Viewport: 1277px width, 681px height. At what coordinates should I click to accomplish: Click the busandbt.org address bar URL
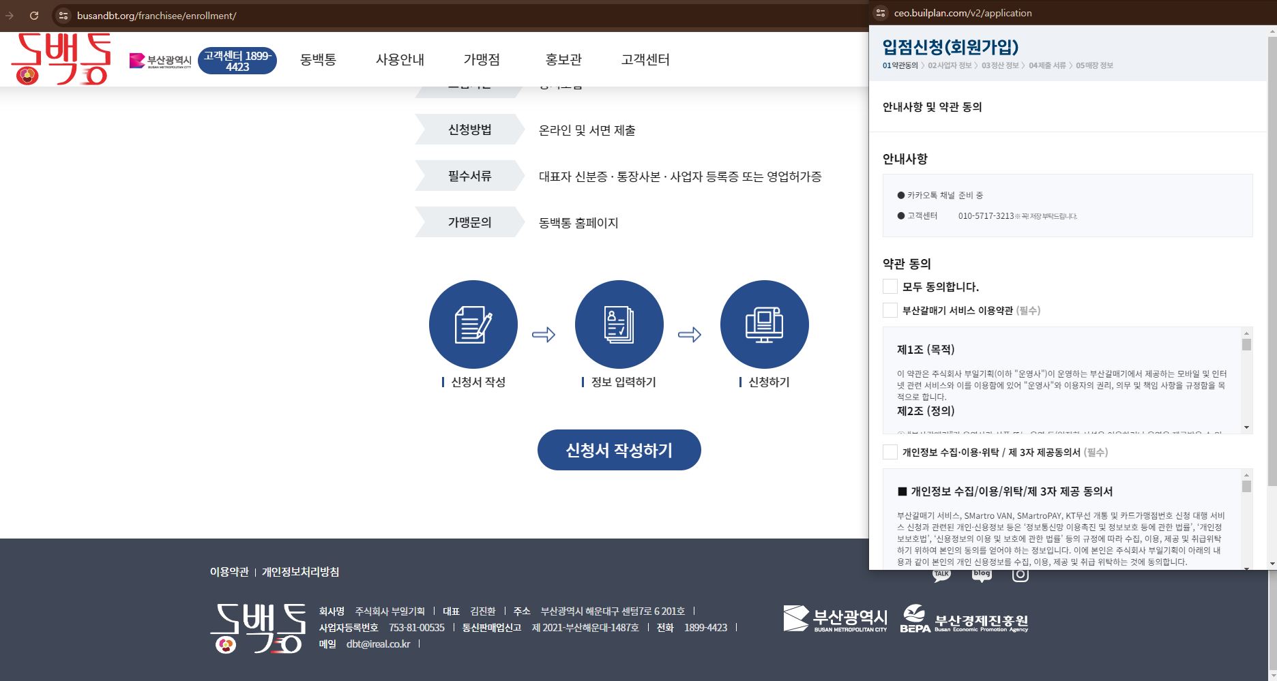156,15
